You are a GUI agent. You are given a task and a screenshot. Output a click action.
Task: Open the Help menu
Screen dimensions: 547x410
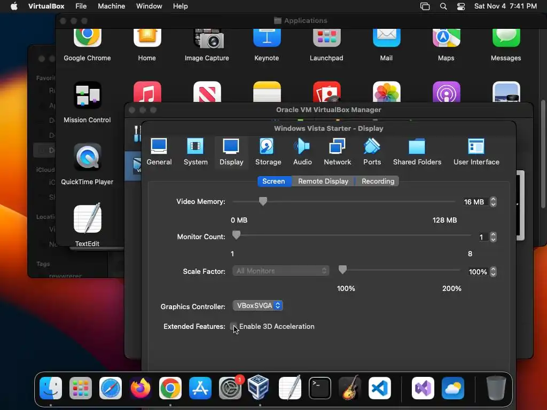coord(181,6)
